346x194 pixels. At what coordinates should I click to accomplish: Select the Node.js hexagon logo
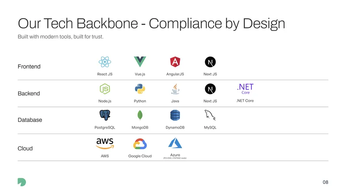click(105, 89)
